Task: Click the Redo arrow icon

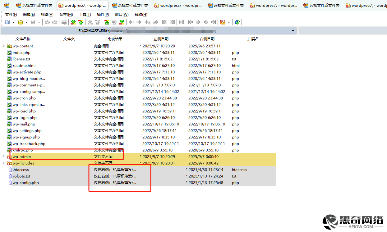Action: click(55, 22)
